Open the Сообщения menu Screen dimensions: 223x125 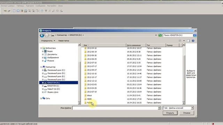[40, 6]
